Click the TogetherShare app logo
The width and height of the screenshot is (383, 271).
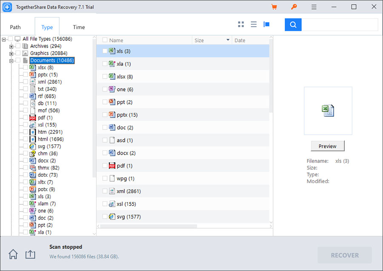coord(7,7)
